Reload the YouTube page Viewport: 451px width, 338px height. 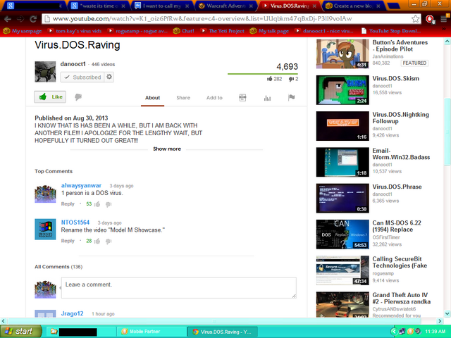click(33, 19)
